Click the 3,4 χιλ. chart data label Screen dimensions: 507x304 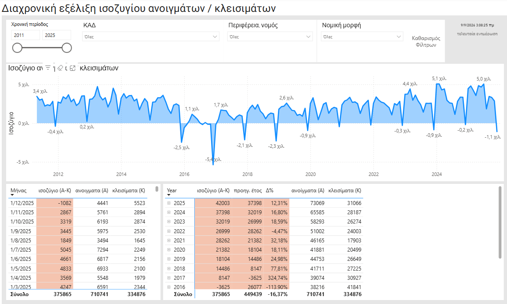(x=40, y=91)
